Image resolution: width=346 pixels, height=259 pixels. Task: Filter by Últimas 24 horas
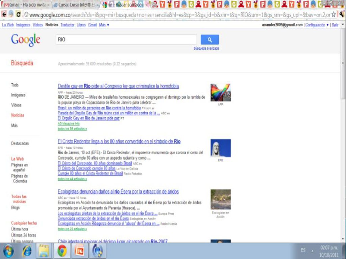pos(23,235)
